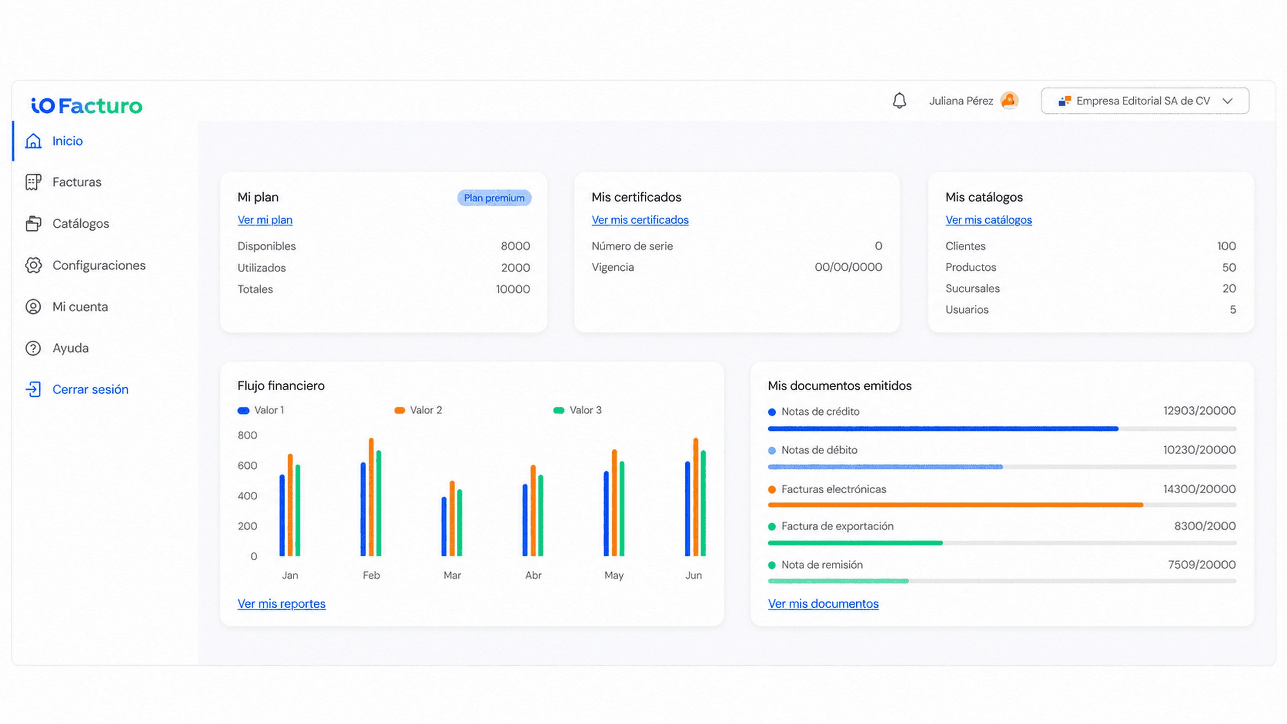Click the Feb bar group in chart

(371, 497)
